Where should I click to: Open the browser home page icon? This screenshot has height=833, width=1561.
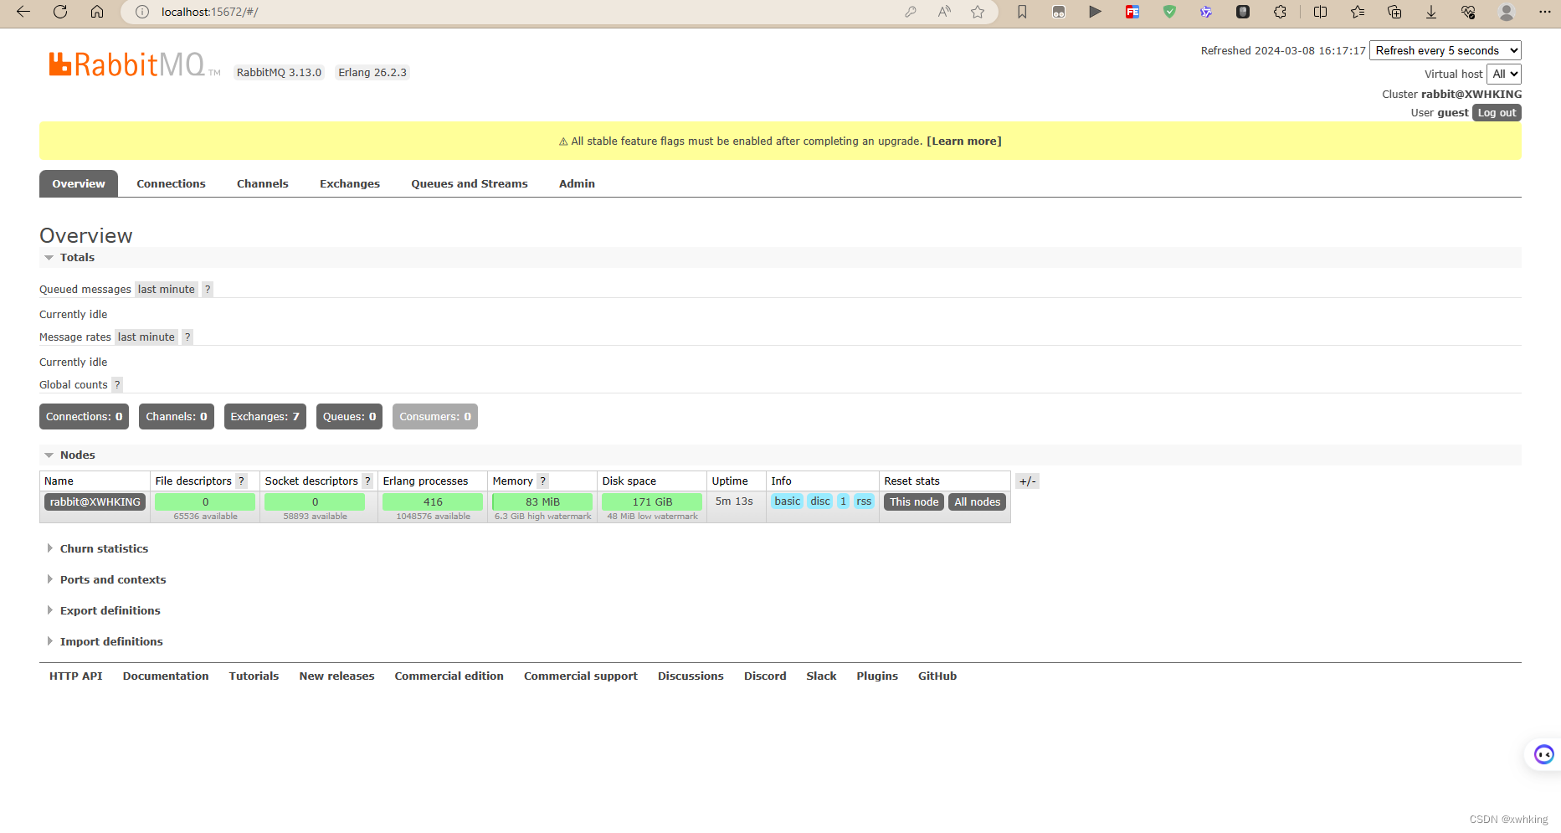(97, 12)
